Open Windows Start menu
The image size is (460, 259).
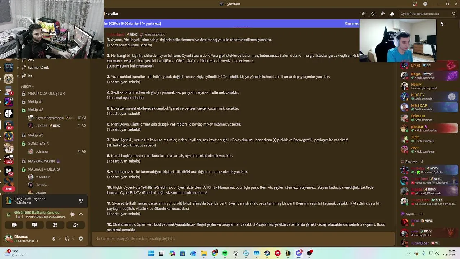151,254
